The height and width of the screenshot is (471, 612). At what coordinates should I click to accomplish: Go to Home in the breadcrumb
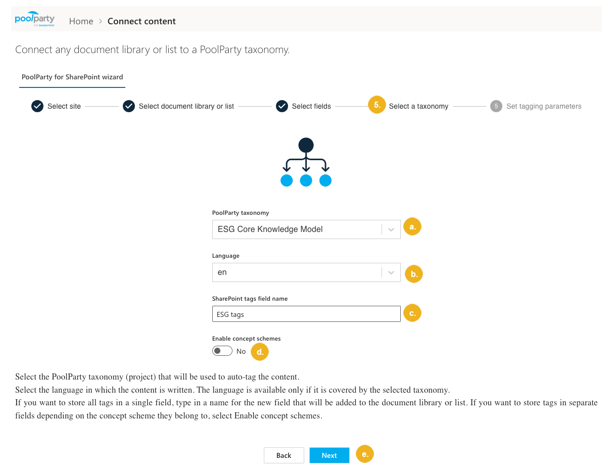(81, 21)
